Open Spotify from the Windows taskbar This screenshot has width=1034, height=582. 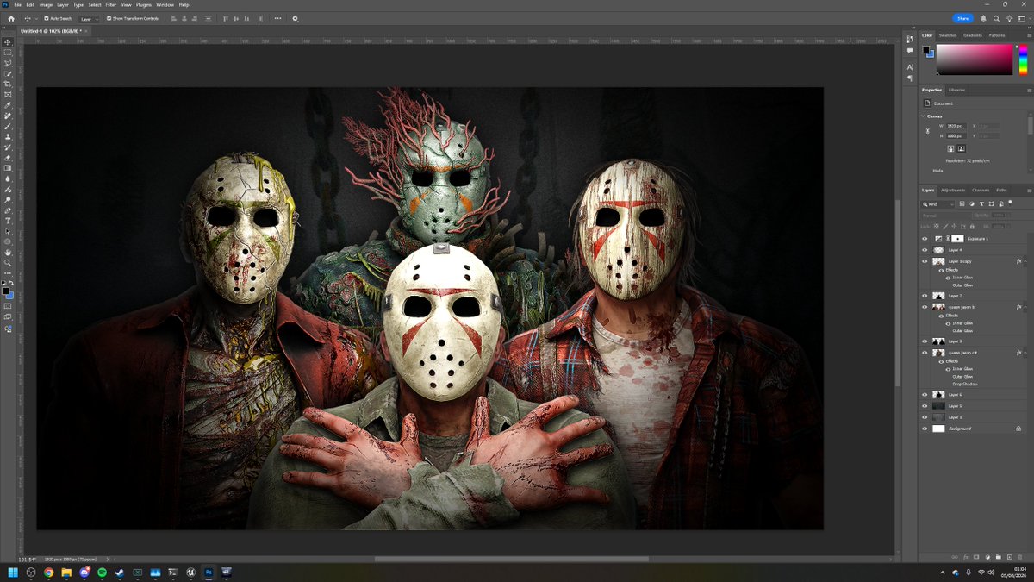(102, 572)
